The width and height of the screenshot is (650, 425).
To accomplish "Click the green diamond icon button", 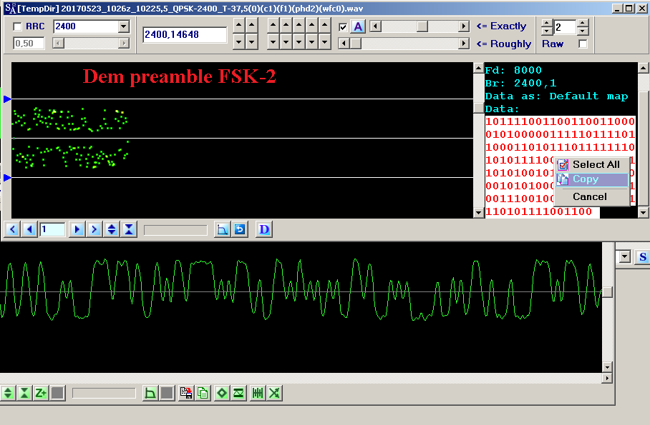I will pos(222,393).
